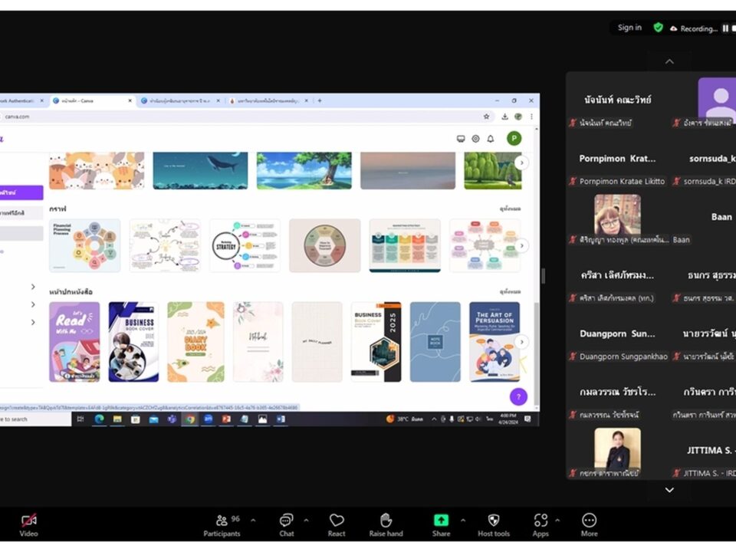Open the Apps icon
Image resolution: width=736 pixels, height=552 pixels.
click(540, 525)
